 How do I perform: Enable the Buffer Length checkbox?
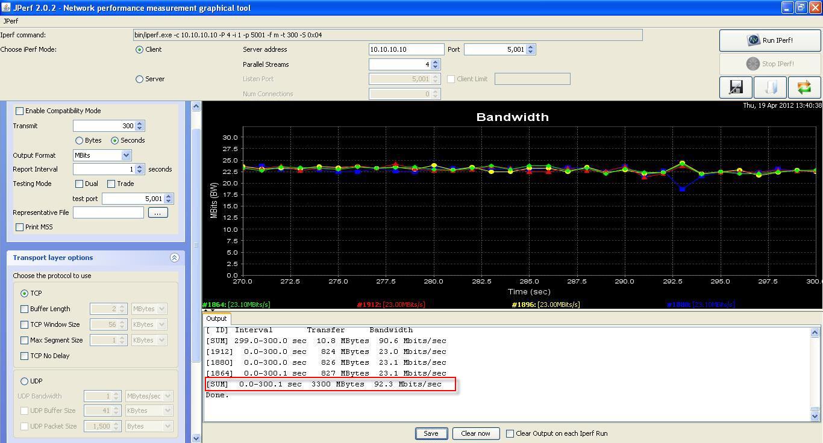pos(25,309)
